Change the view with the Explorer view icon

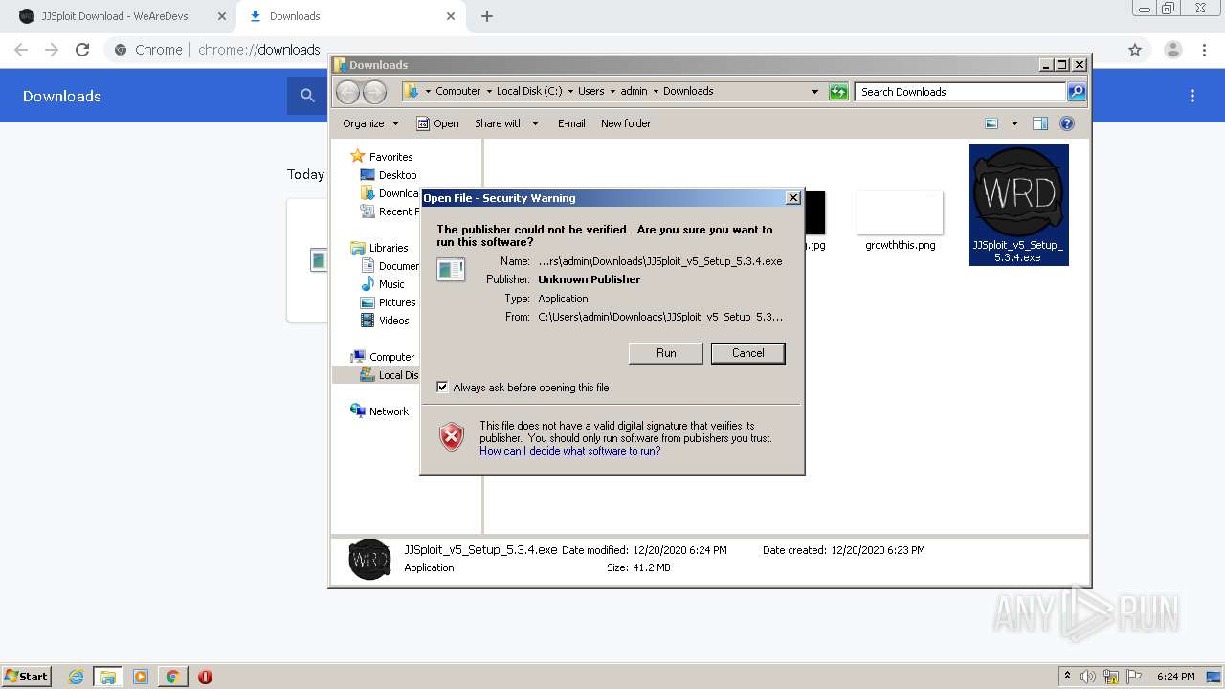[x=991, y=123]
